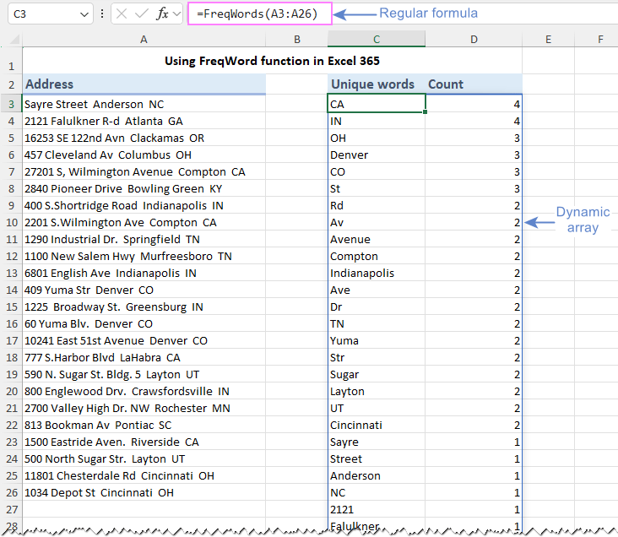Expand the formula bar dropdown chevron

tap(177, 14)
